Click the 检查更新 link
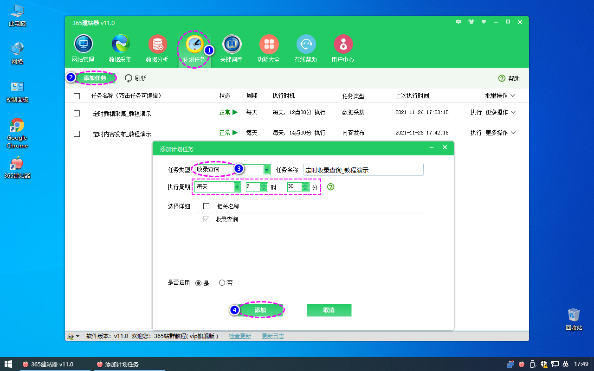594x371 pixels. (x=240, y=336)
